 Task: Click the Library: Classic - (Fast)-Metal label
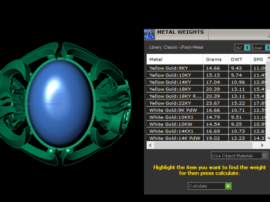(x=176, y=47)
